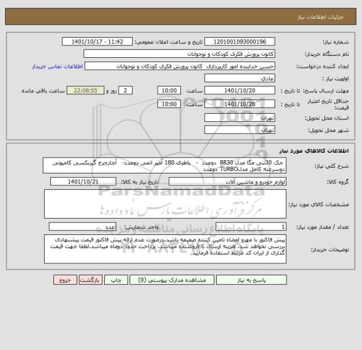Click the request creator field حسن خدابنده
The width and height of the screenshot is (362, 350).
tap(180, 66)
